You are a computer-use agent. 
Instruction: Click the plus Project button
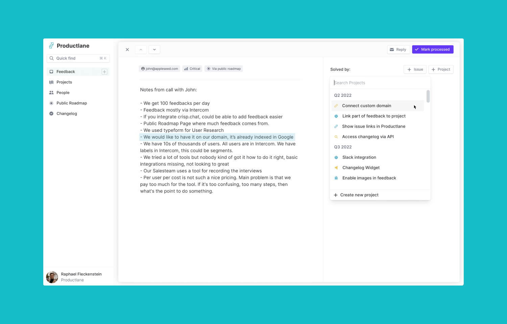point(441,70)
